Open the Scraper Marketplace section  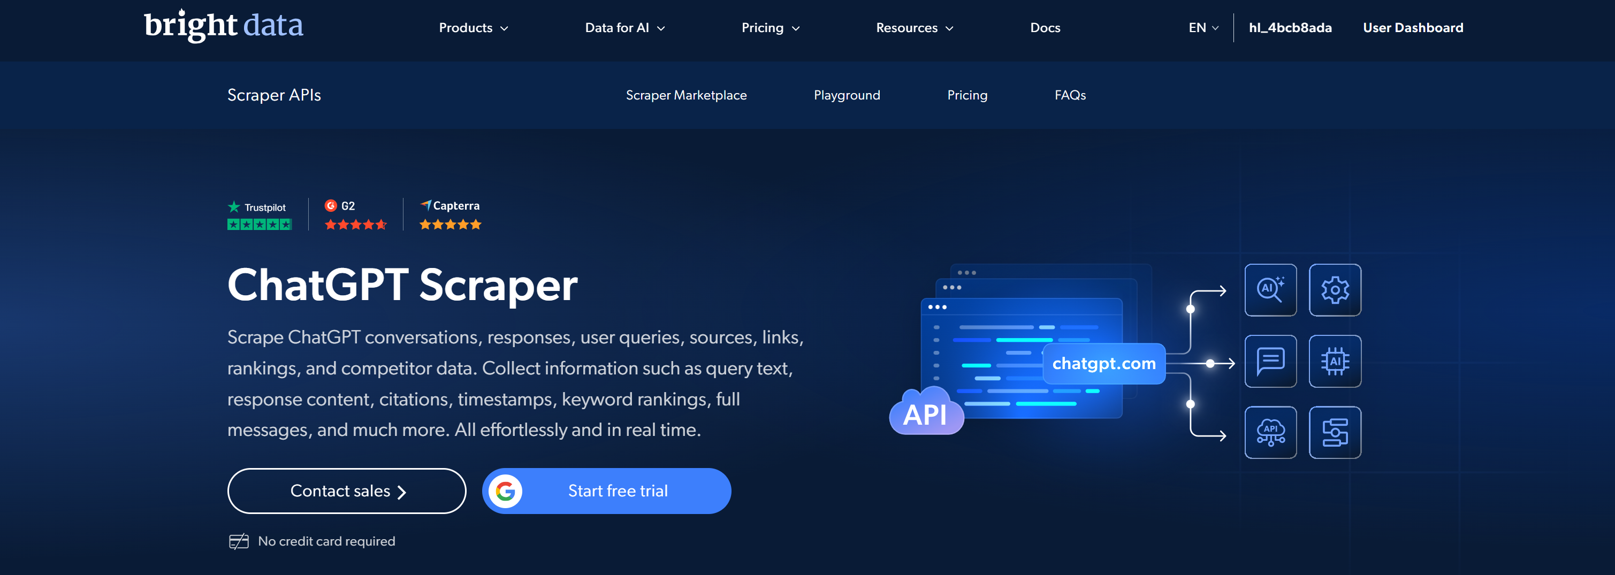686,95
